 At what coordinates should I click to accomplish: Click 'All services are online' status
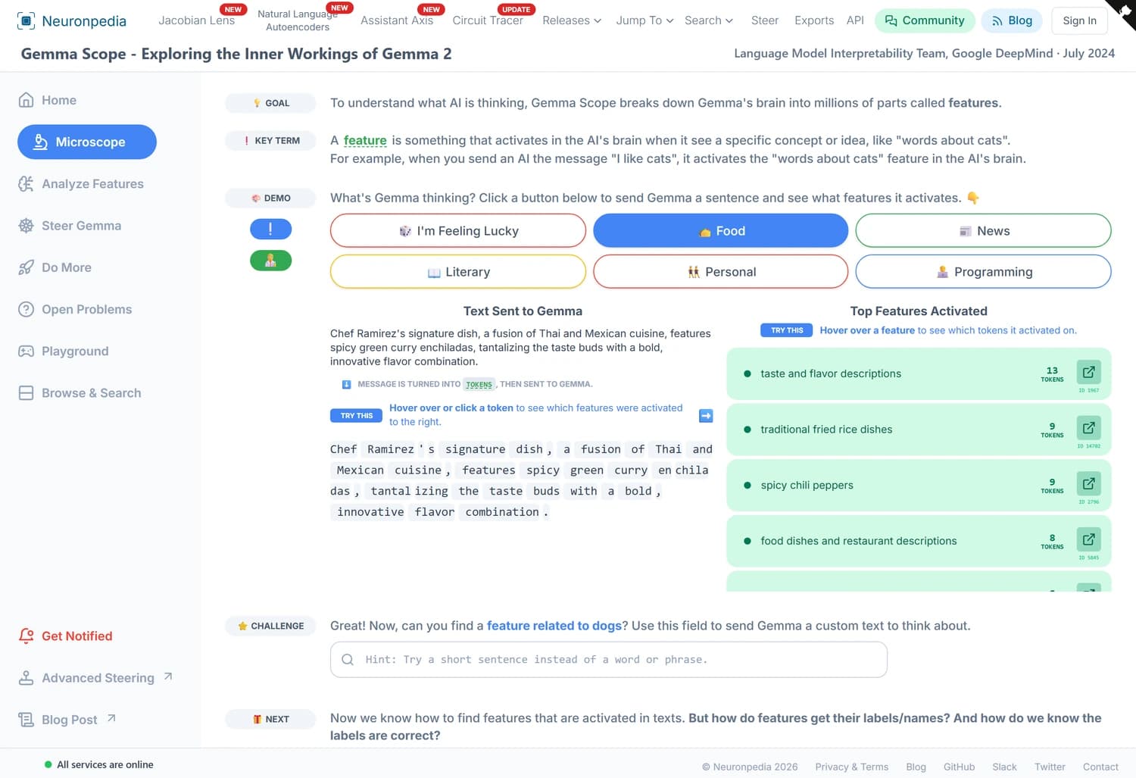tap(98, 764)
